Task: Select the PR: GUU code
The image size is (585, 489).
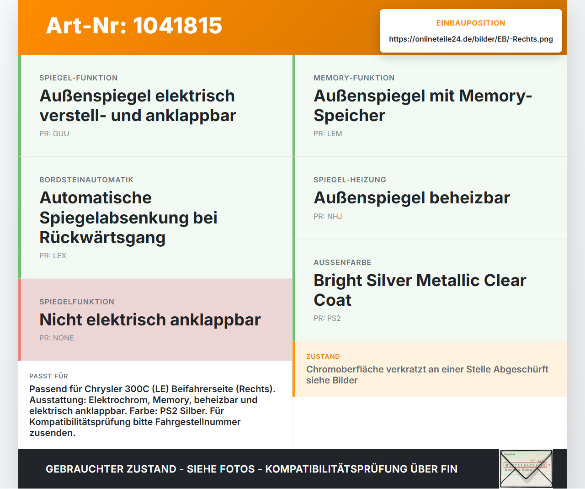Action: 54,134
